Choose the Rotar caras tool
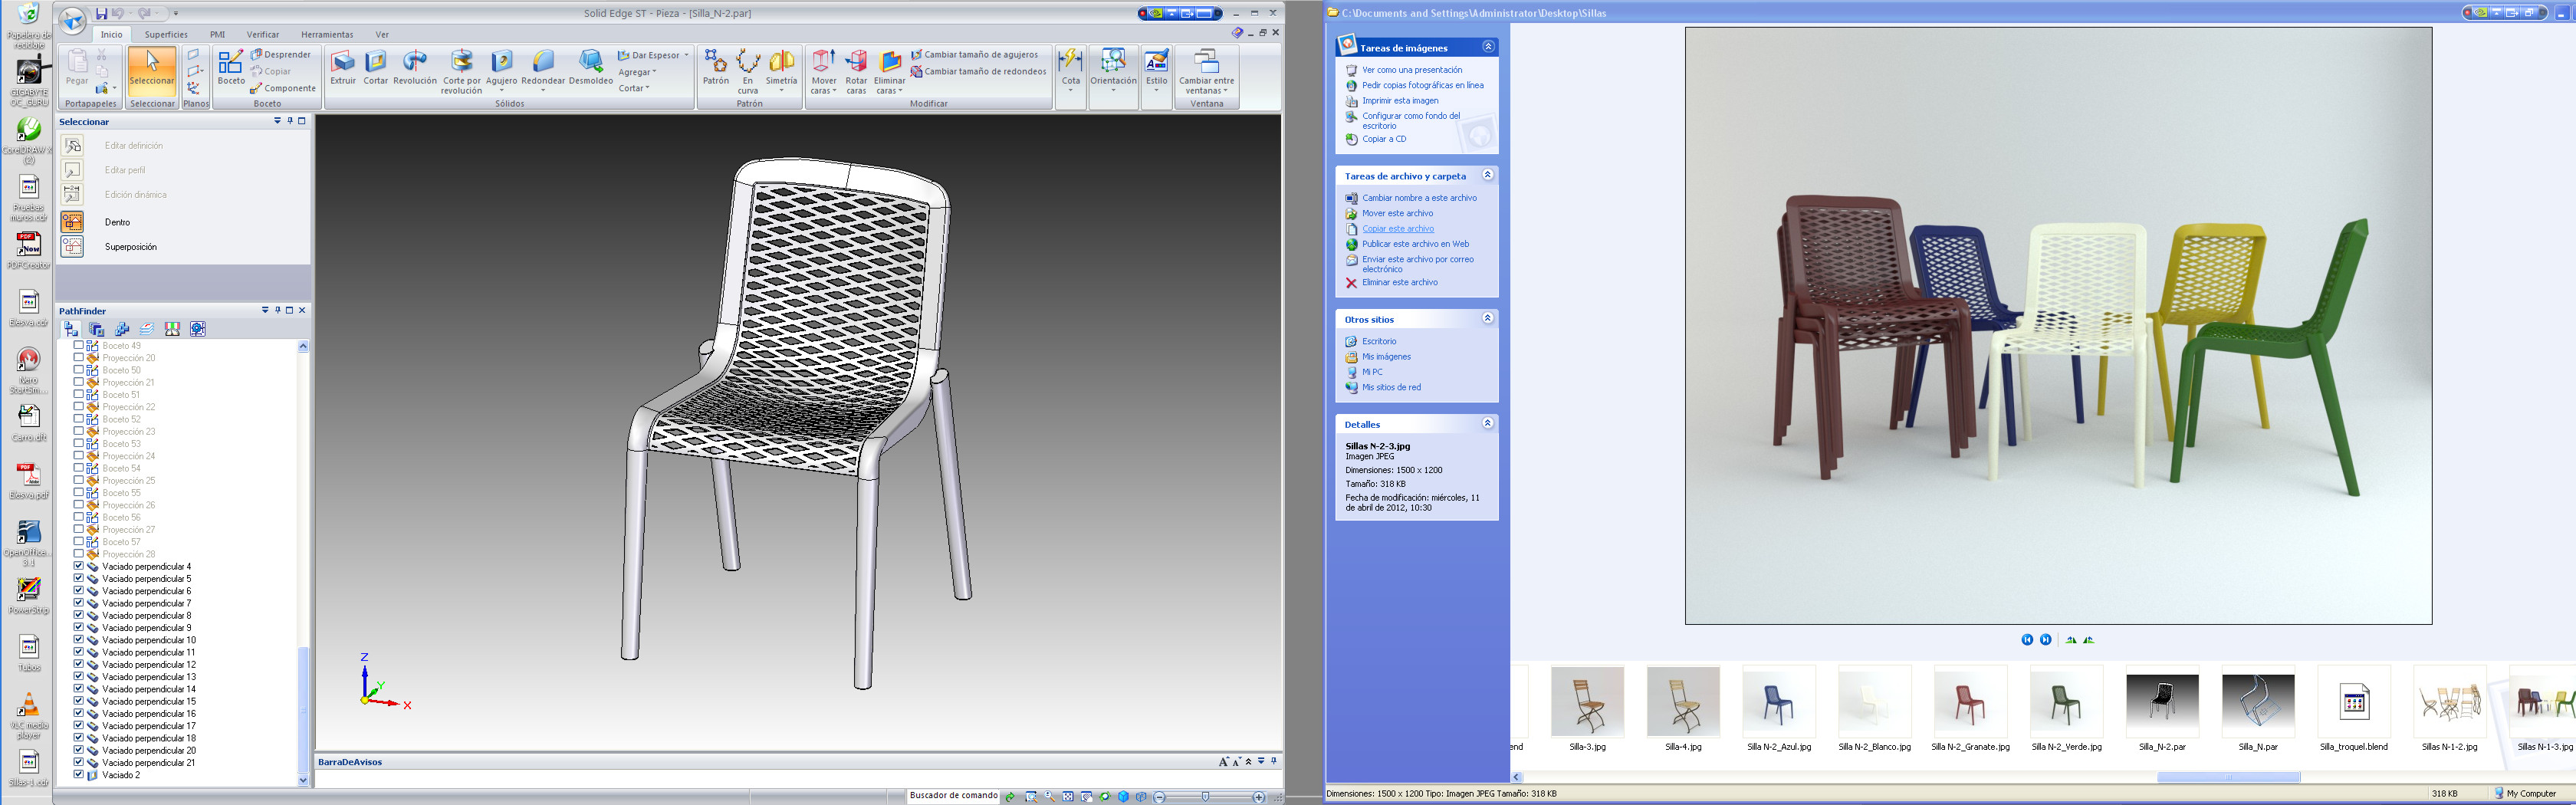Screen dimensions: 2576x805 [x=856, y=72]
